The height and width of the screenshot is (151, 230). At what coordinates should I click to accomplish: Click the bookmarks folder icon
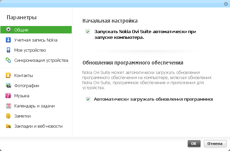pyautogui.click(x=8, y=126)
